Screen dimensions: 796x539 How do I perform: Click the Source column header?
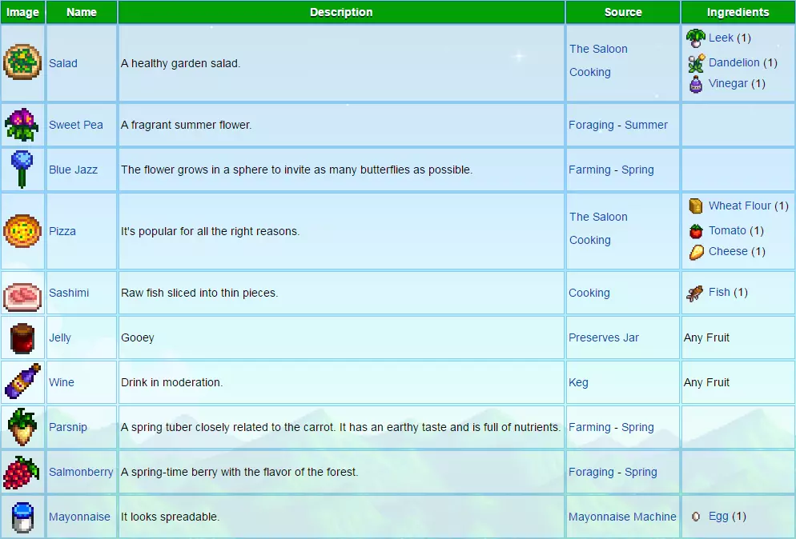pyautogui.click(x=623, y=12)
